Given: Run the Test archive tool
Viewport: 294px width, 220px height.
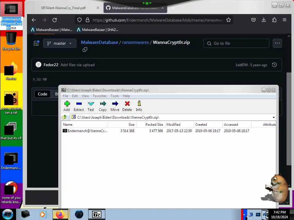Looking at the screenshot, I should (x=91, y=106).
